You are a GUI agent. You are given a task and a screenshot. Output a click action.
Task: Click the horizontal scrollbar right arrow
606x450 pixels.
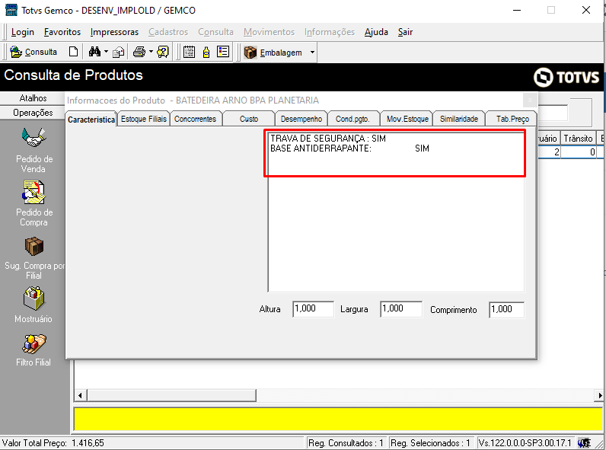599,395
